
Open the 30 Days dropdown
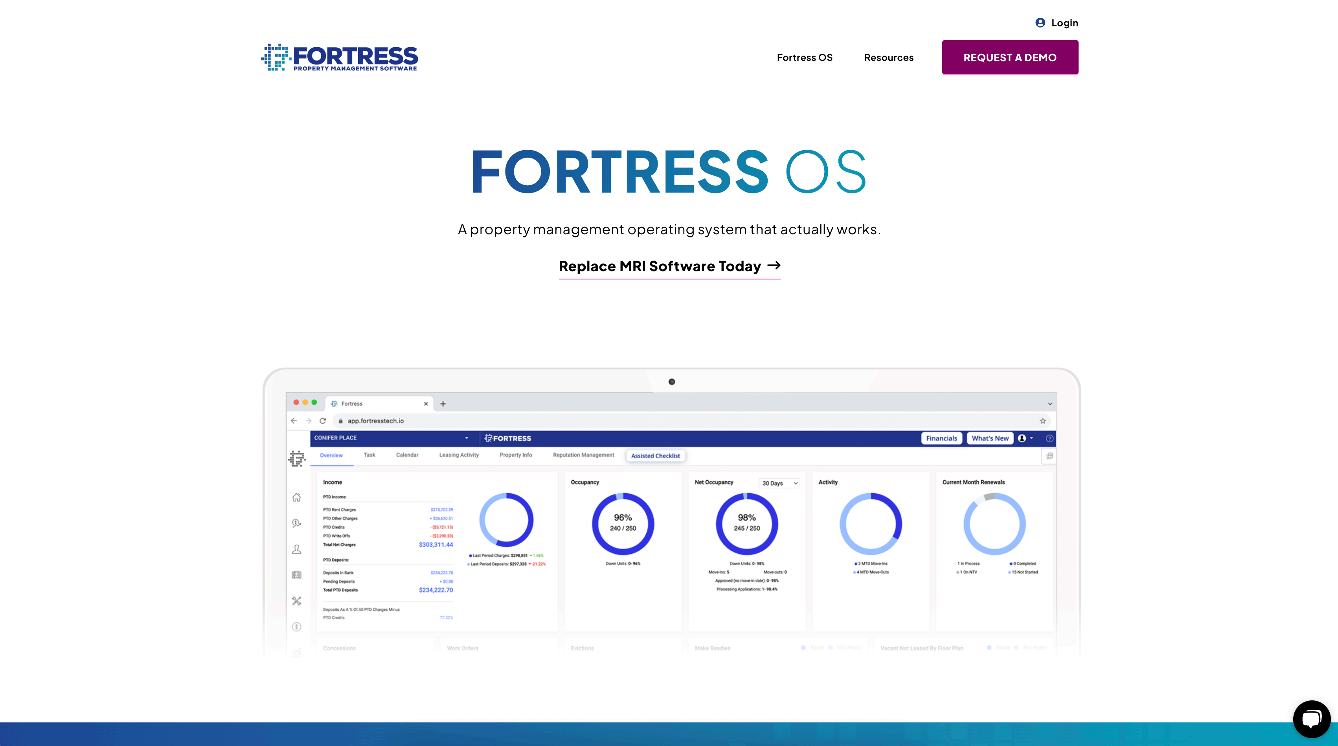tap(779, 483)
